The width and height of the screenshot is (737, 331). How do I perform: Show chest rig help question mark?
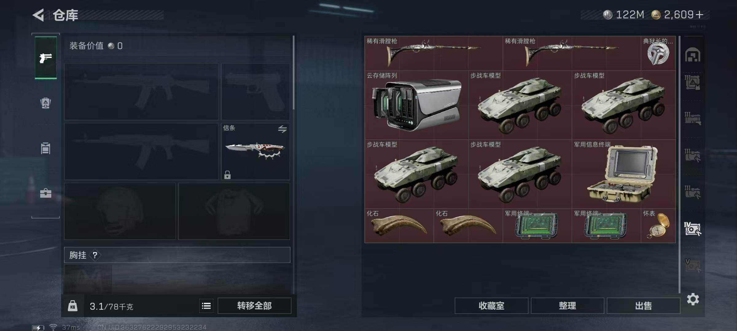point(95,255)
